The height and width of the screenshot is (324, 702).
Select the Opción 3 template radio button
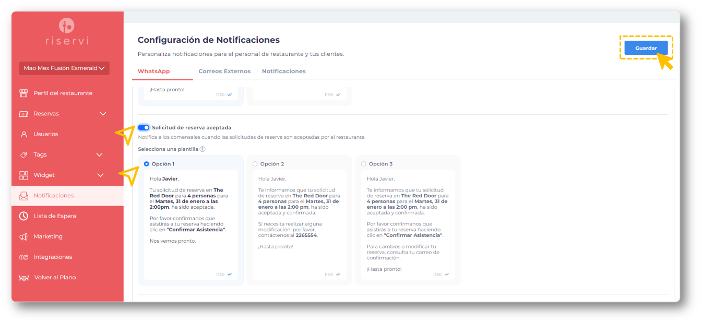tap(363, 164)
